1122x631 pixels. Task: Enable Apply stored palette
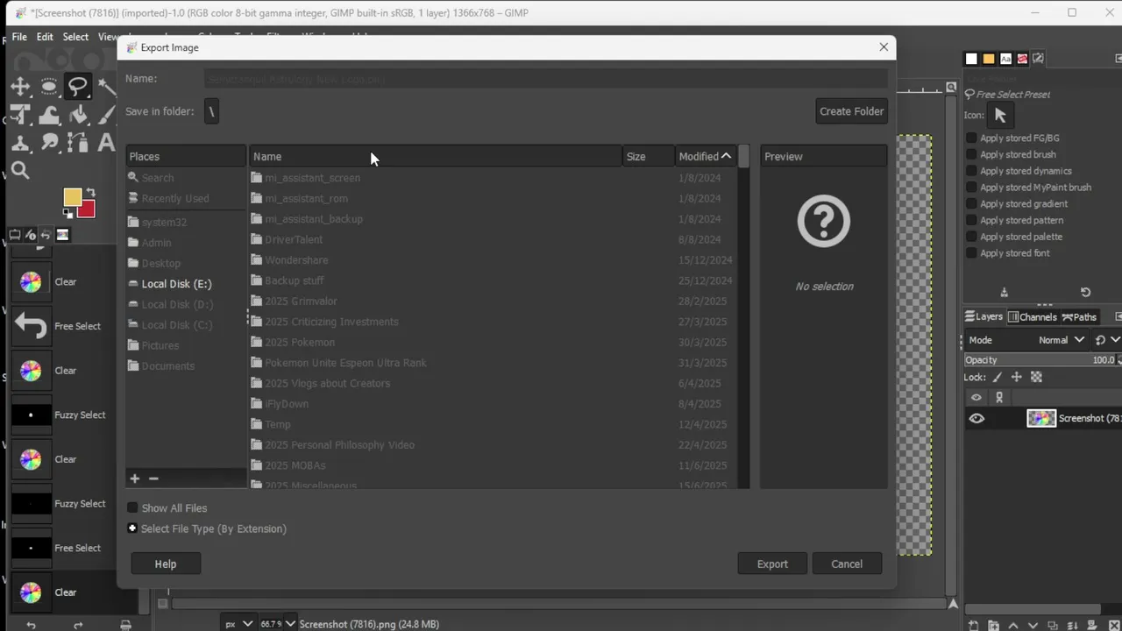971,237
